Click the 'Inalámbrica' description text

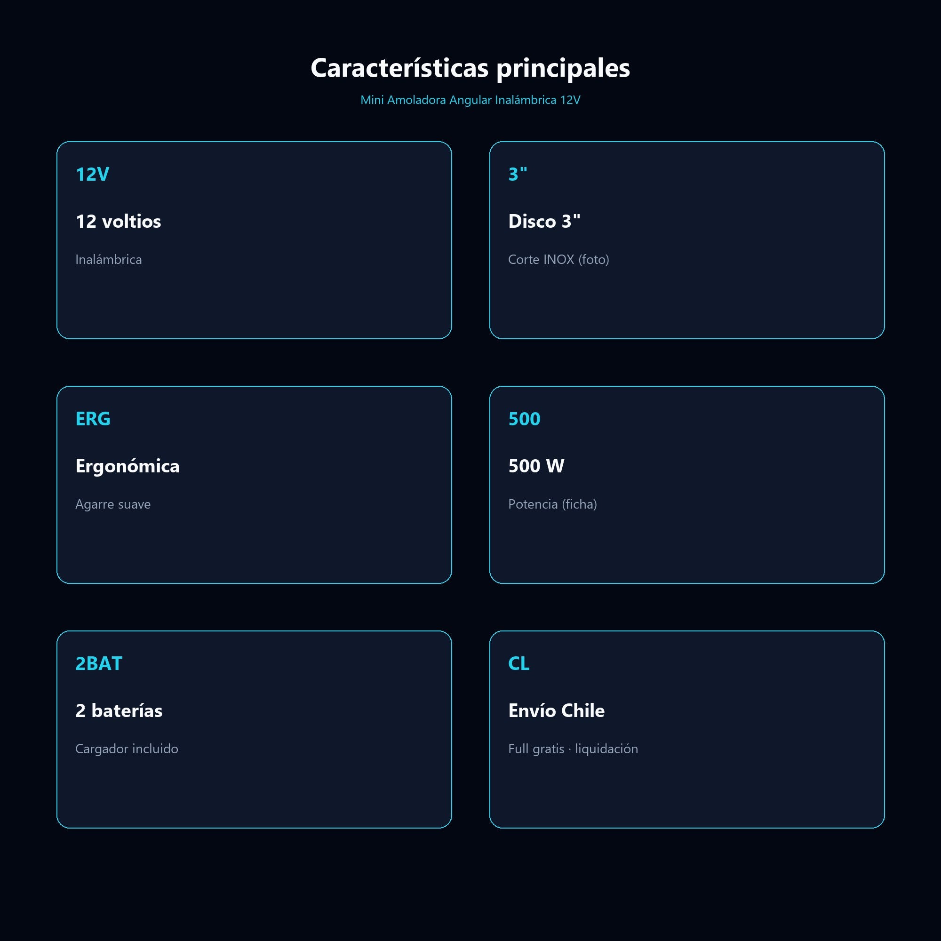tap(109, 260)
